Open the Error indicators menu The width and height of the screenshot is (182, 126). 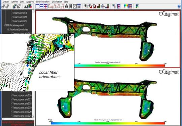click(43, 2)
